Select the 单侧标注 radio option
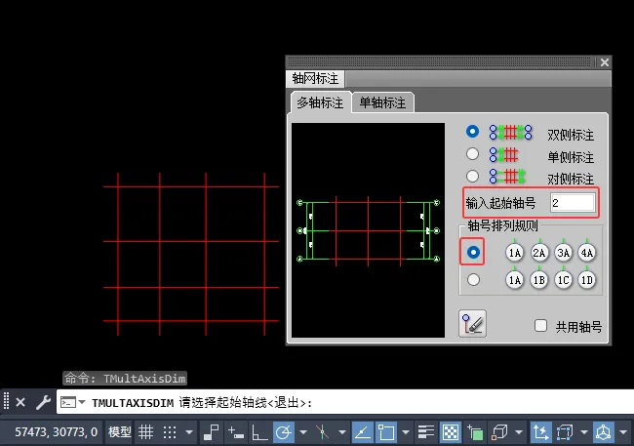The height and width of the screenshot is (446, 634). (x=472, y=154)
